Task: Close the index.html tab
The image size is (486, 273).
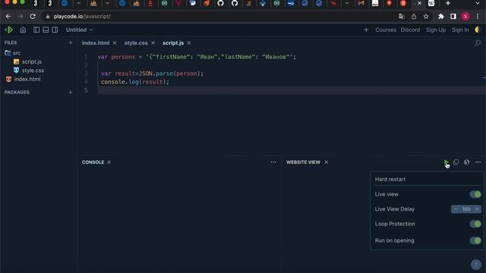Action: 115,43
